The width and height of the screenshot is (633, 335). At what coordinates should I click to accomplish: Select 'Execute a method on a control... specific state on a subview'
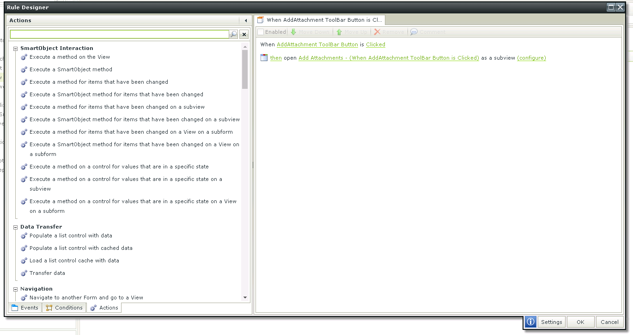pyautogui.click(x=126, y=184)
